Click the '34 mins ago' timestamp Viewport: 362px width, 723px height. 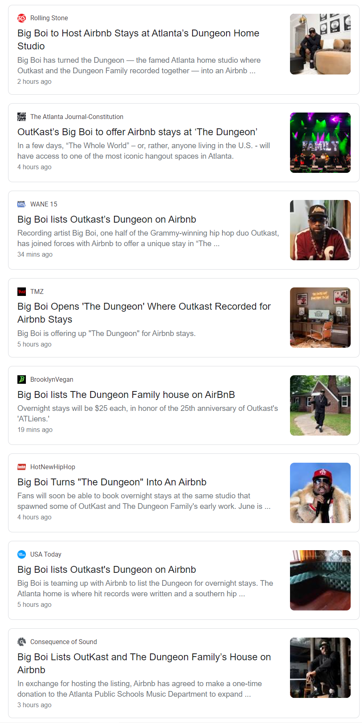(x=35, y=254)
